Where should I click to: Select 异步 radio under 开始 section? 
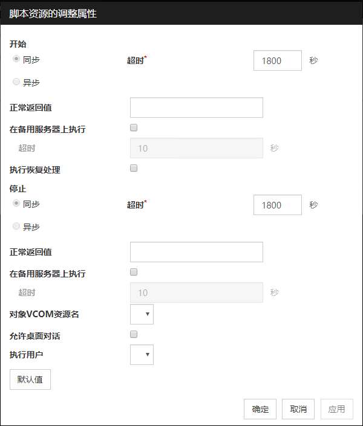point(16,82)
